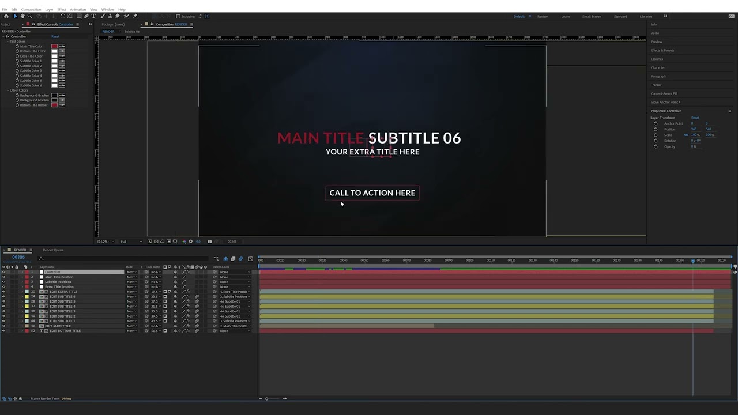Image resolution: width=738 pixels, height=415 pixels.
Task: Open parent dropdown for EDIT BOTTOM TITLE
Action: tap(235, 331)
